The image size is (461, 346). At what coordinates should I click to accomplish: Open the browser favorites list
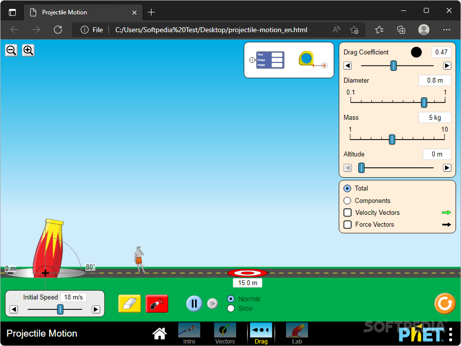pos(379,30)
